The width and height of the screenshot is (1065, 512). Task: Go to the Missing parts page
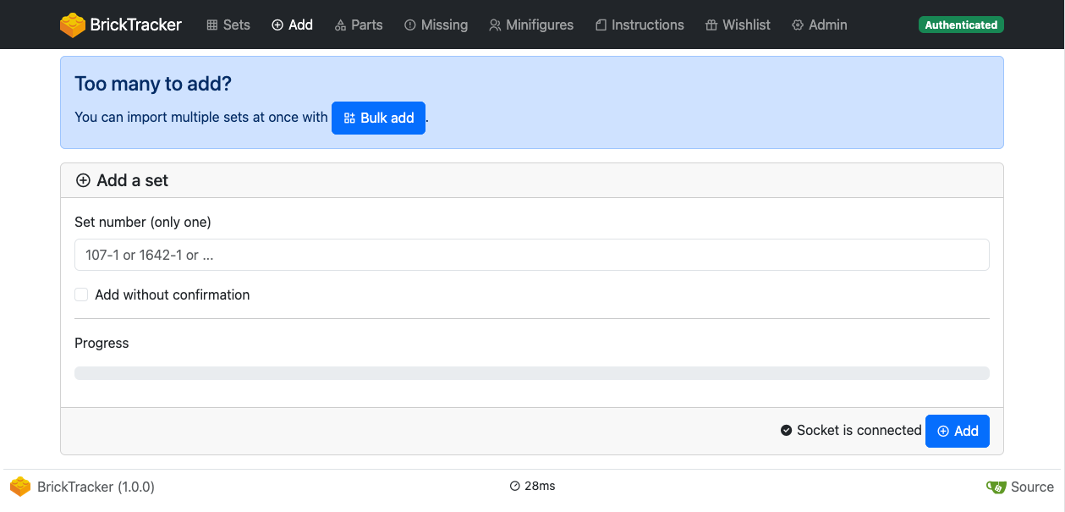click(x=436, y=25)
